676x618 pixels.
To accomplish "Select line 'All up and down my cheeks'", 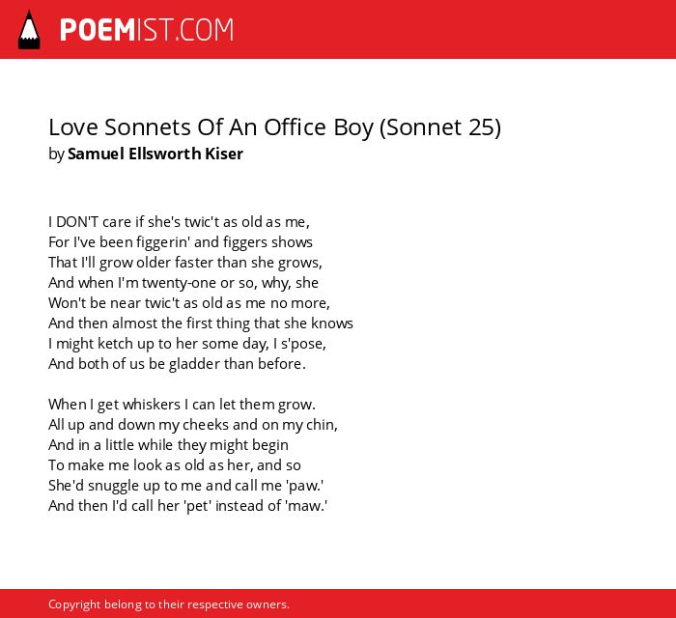I will click(x=193, y=425).
